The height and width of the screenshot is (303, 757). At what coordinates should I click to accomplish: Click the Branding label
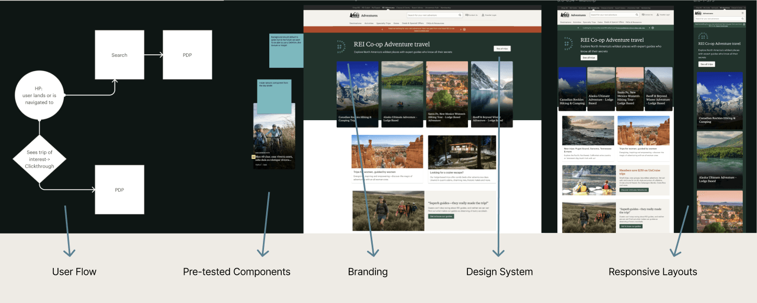(x=368, y=272)
